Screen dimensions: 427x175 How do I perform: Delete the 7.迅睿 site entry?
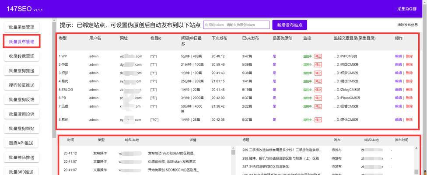point(409,106)
